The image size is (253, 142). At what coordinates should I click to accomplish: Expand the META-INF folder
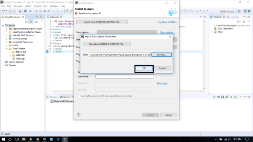[10, 52]
